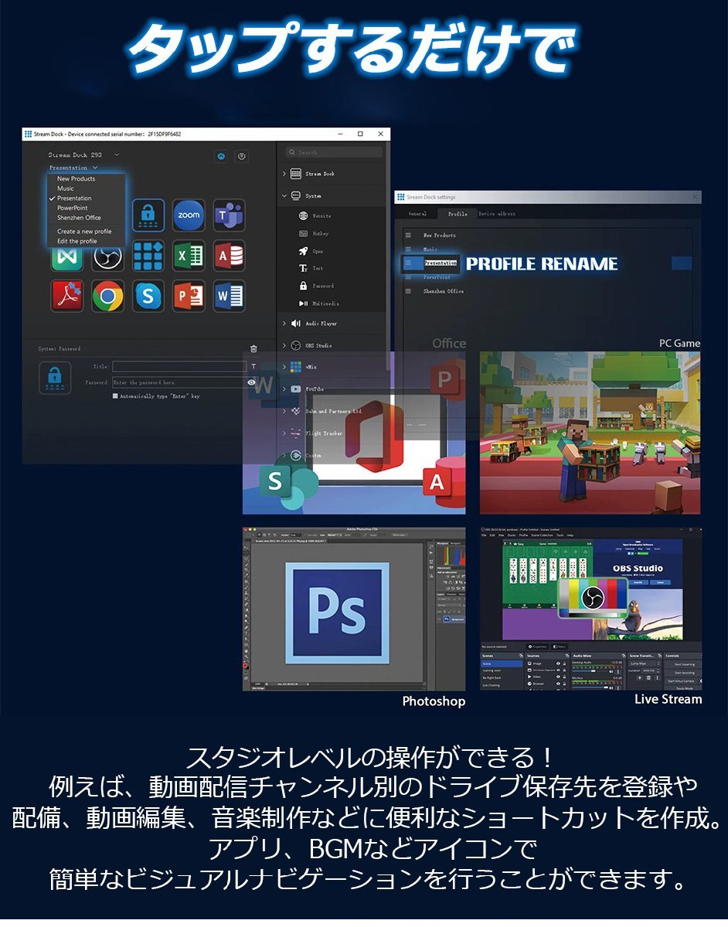Expand the Stream Dock category

coord(284,174)
